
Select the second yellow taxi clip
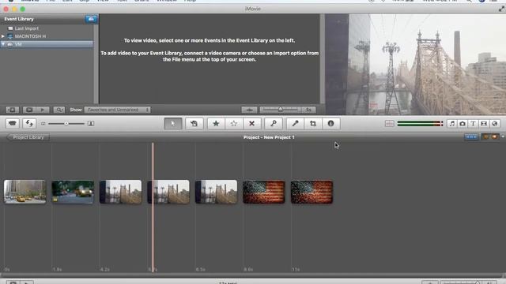pyautogui.click(x=73, y=192)
